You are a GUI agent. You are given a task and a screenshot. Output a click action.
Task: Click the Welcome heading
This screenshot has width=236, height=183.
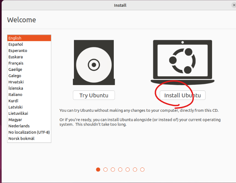22,20
